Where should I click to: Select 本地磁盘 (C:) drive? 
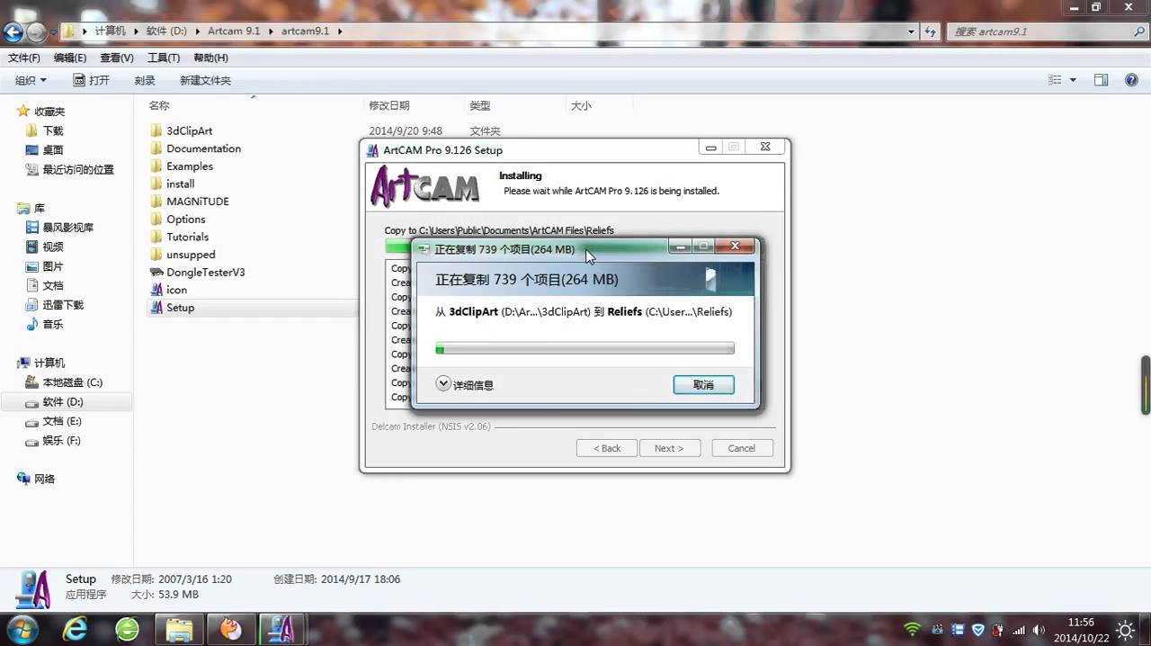click(72, 382)
